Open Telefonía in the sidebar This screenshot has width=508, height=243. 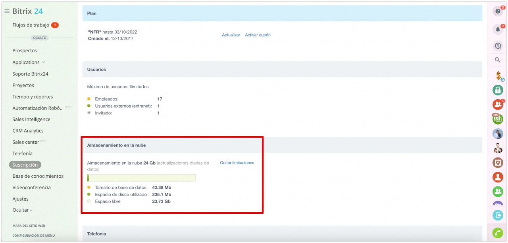[x=23, y=154]
